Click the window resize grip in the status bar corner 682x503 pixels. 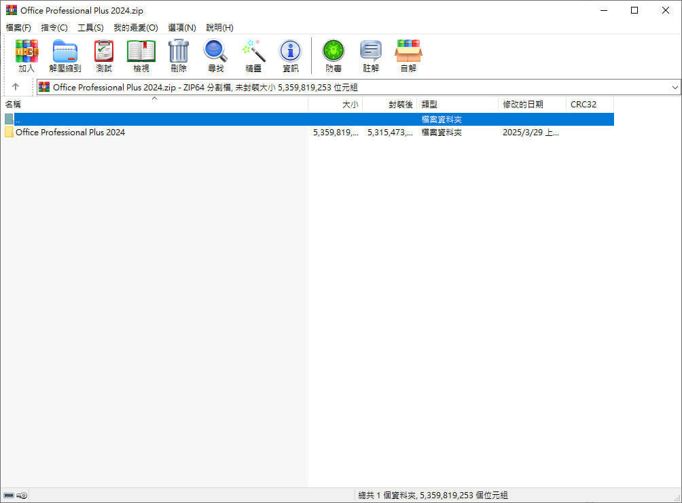(677, 498)
